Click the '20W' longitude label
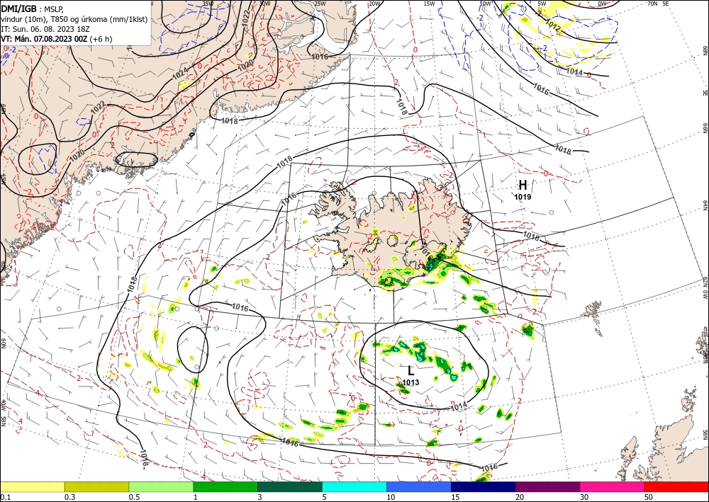 [374, 4]
